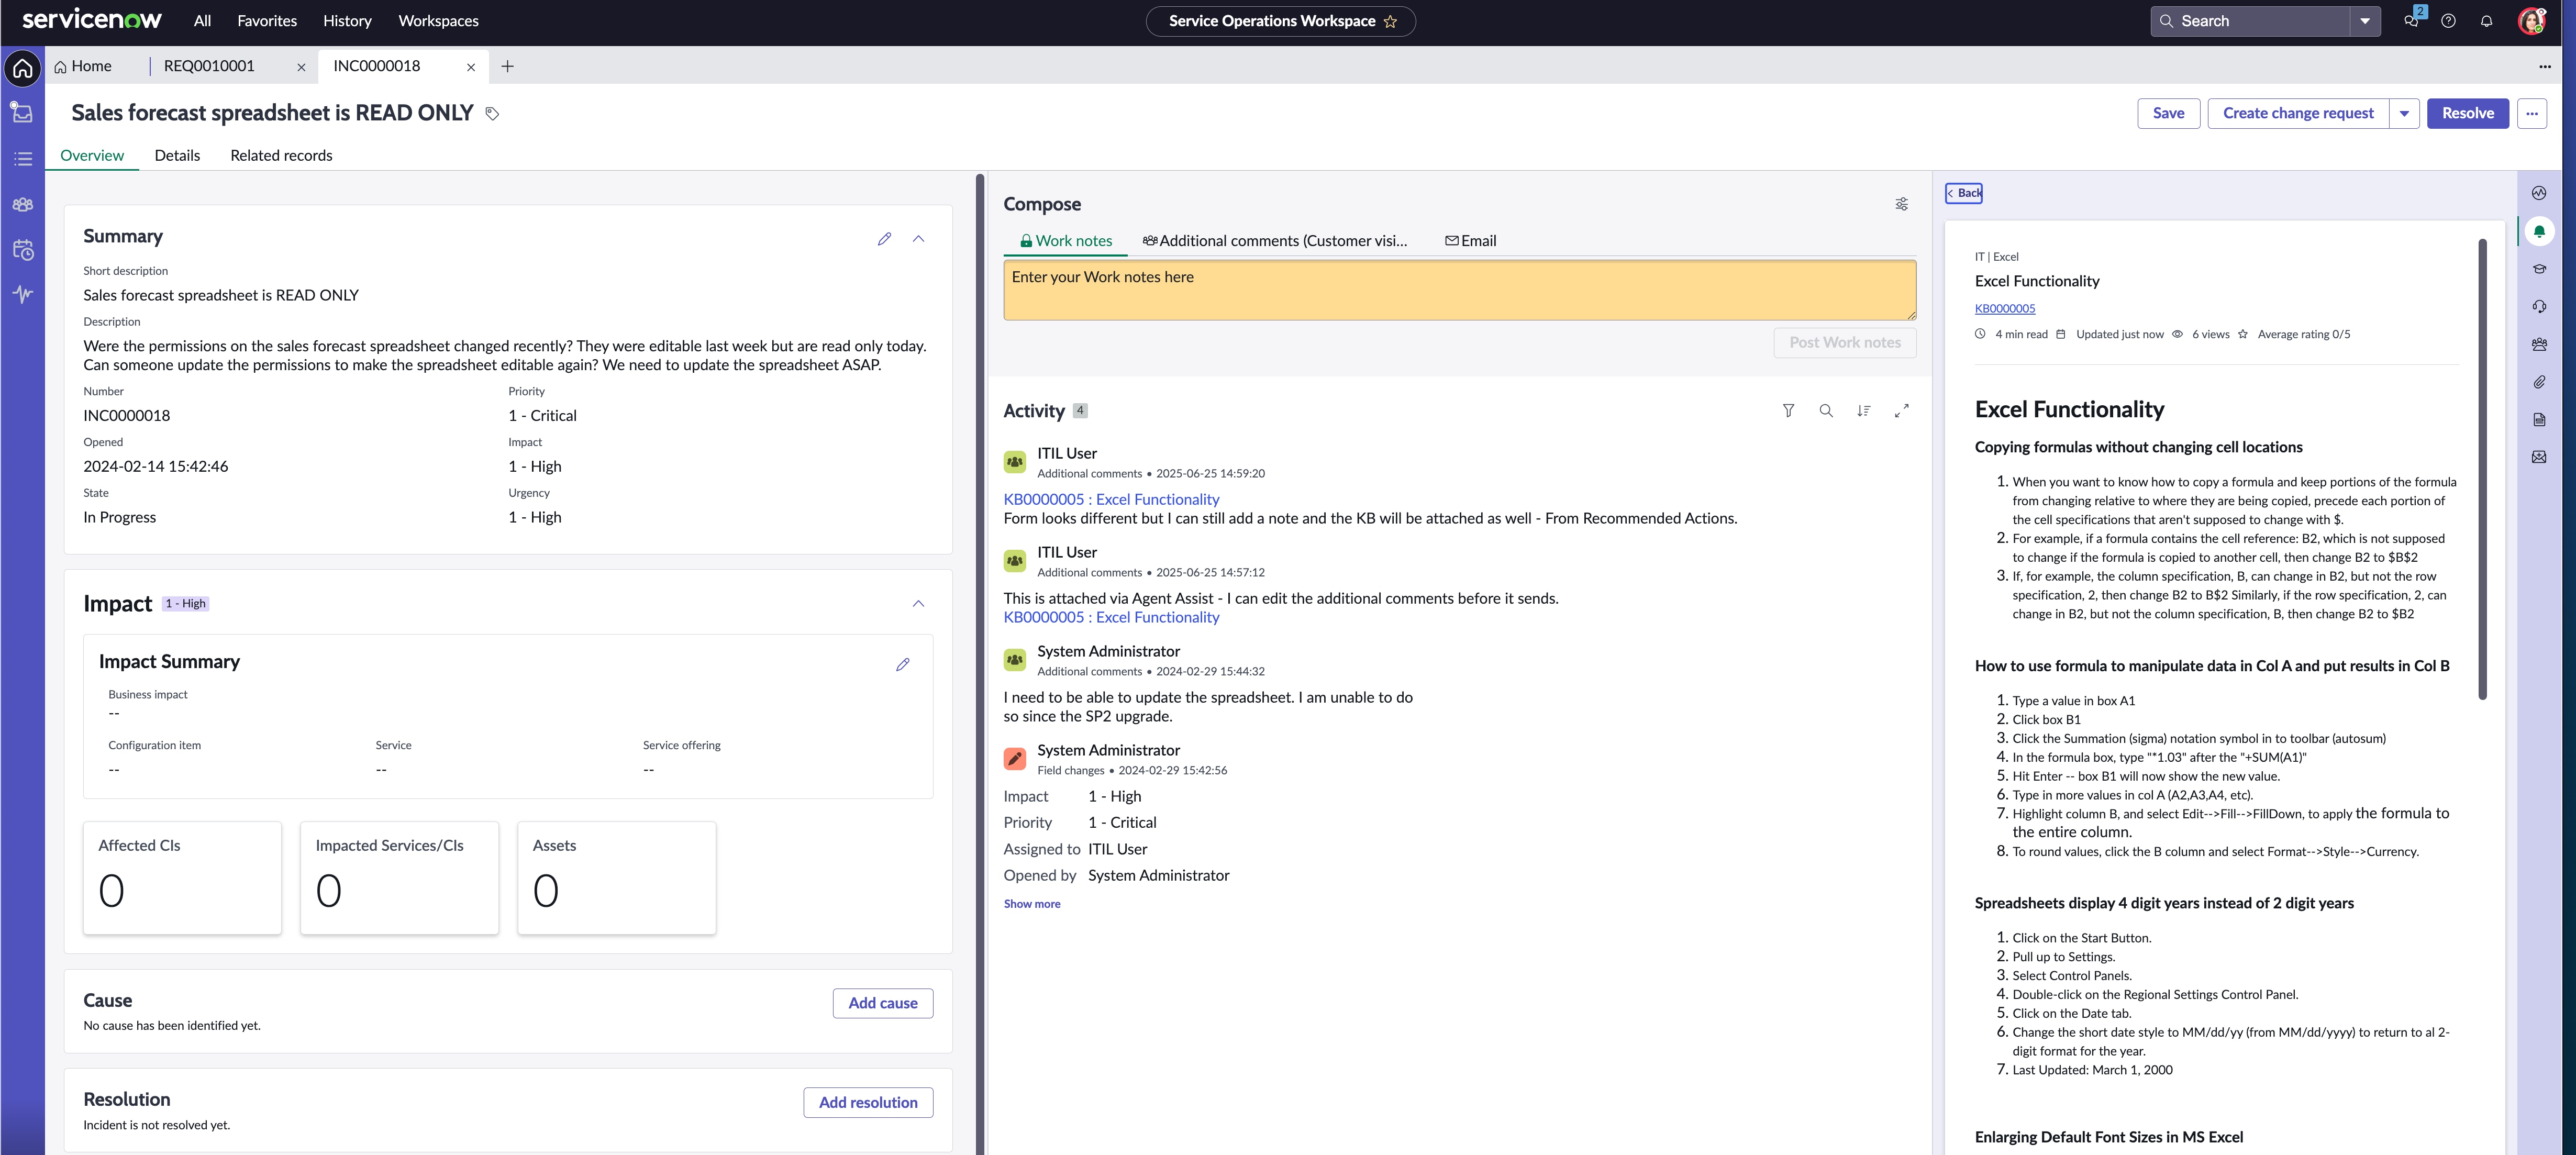
Task: Open the History menu
Action: [x=347, y=21]
